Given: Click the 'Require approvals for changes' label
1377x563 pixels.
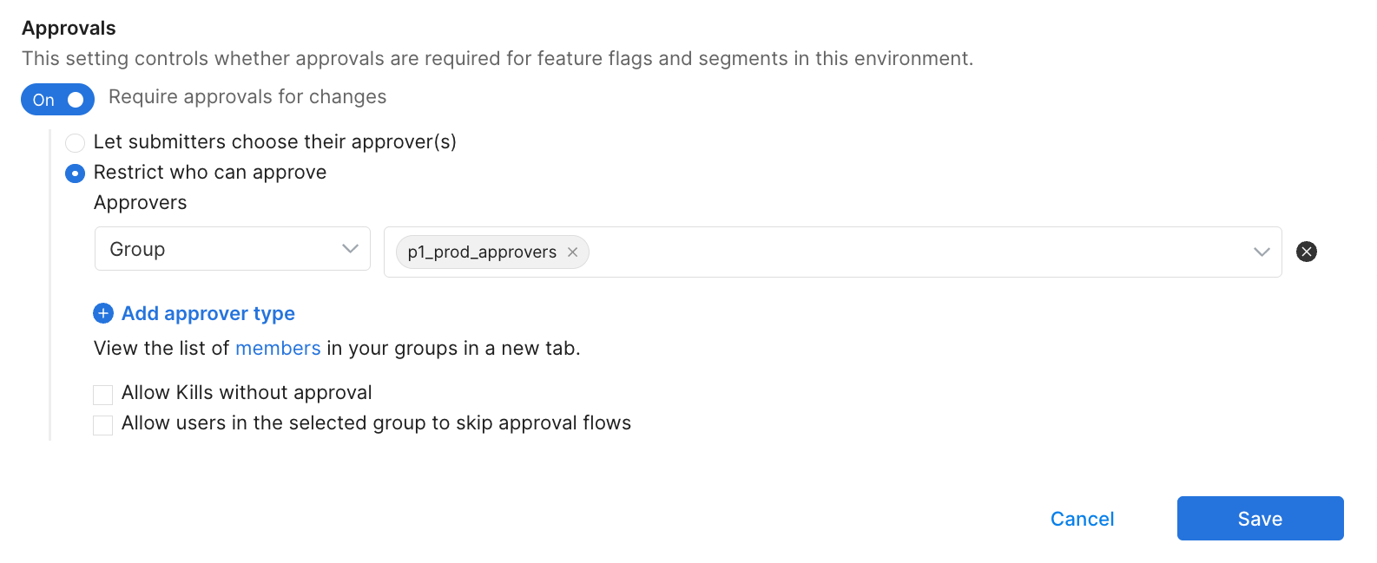Looking at the screenshot, I should pos(247,97).
